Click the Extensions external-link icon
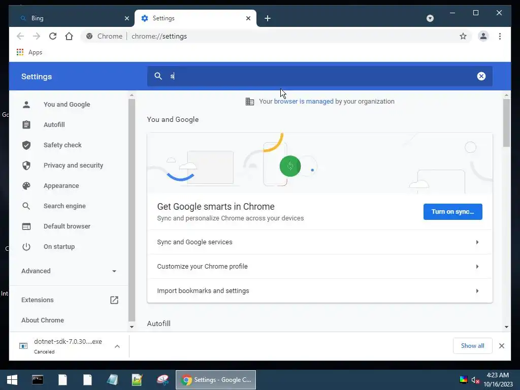The height and width of the screenshot is (390, 520). (x=114, y=300)
